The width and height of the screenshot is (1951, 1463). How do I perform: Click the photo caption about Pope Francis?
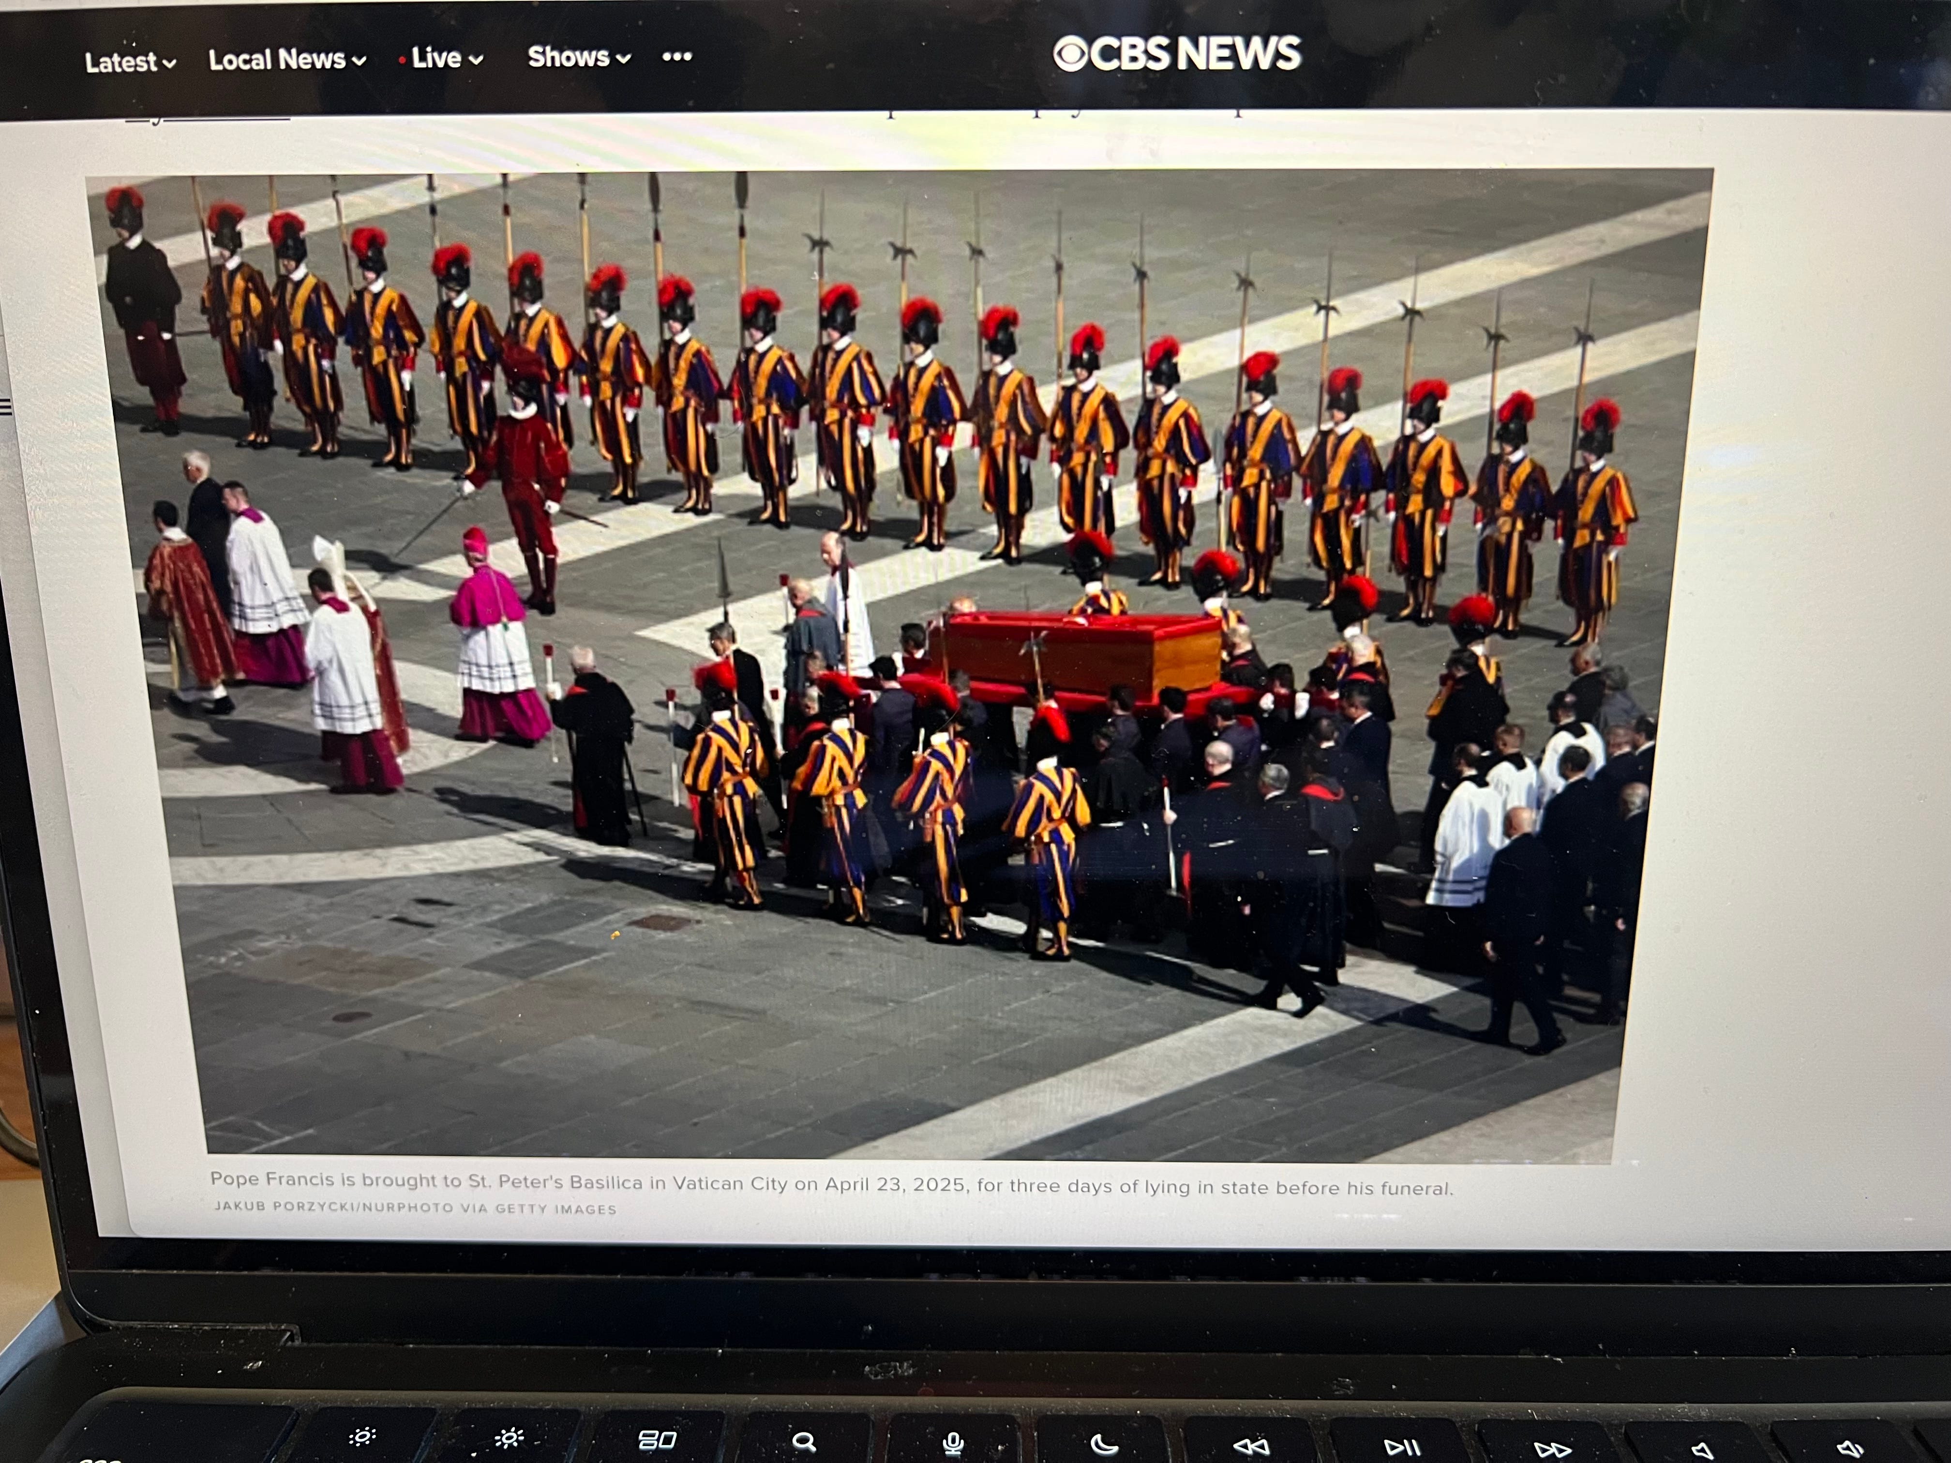tap(831, 1183)
